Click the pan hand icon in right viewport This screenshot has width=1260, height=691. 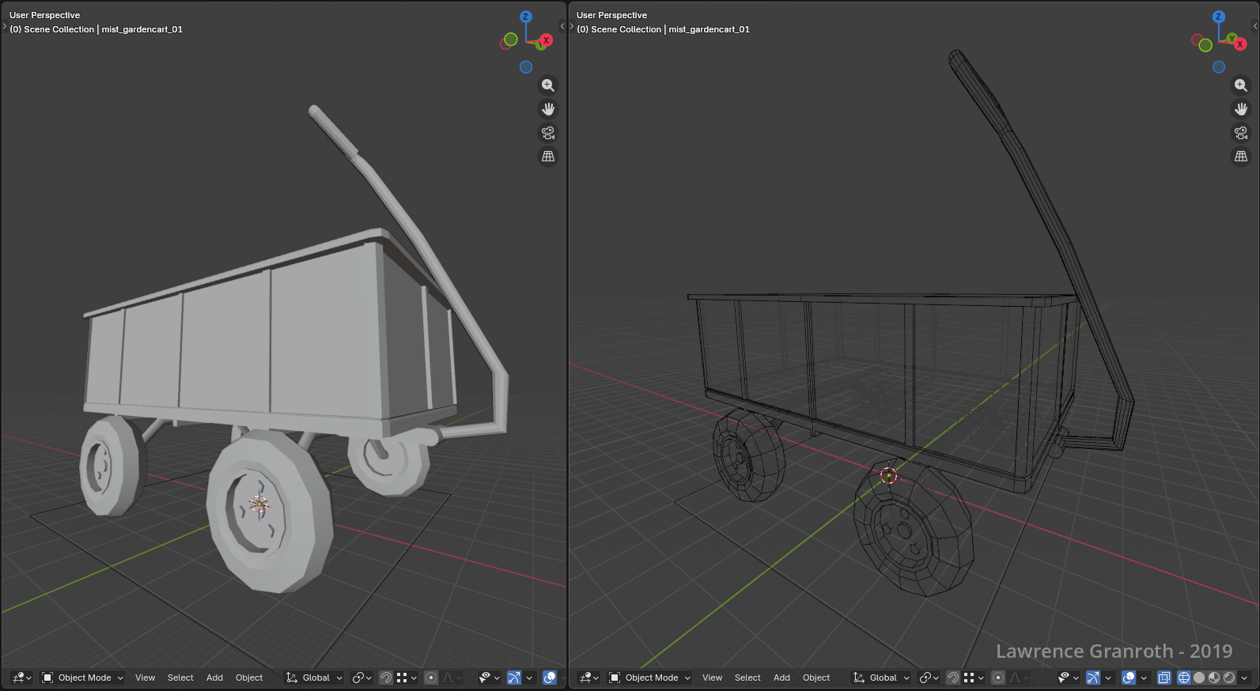coord(1240,109)
